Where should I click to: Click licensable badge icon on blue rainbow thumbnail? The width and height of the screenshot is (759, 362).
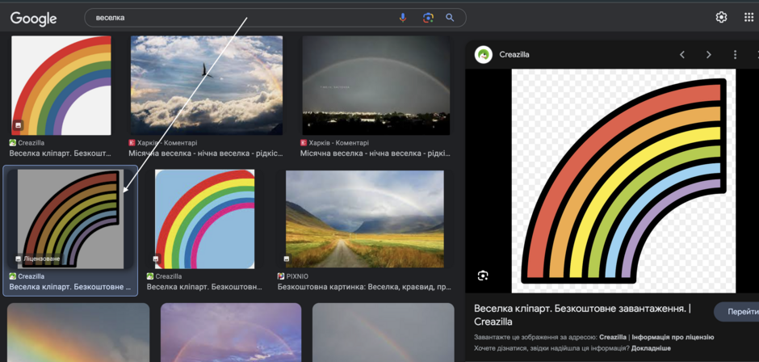tap(157, 259)
